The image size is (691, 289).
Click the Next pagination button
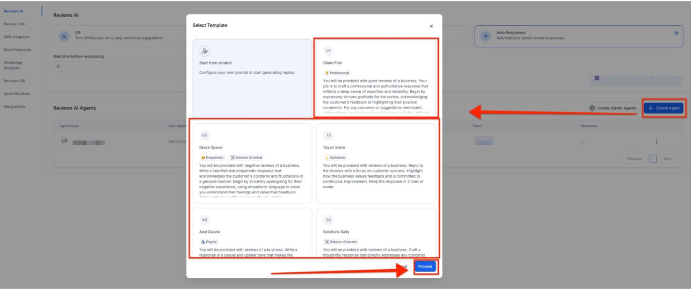point(667,159)
